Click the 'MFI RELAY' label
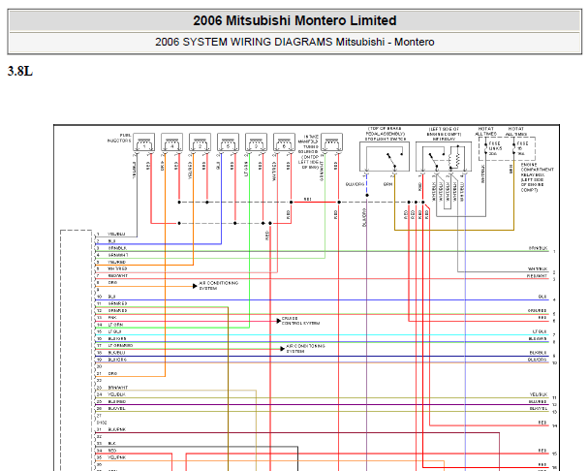The image size is (588, 471). (x=444, y=140)
